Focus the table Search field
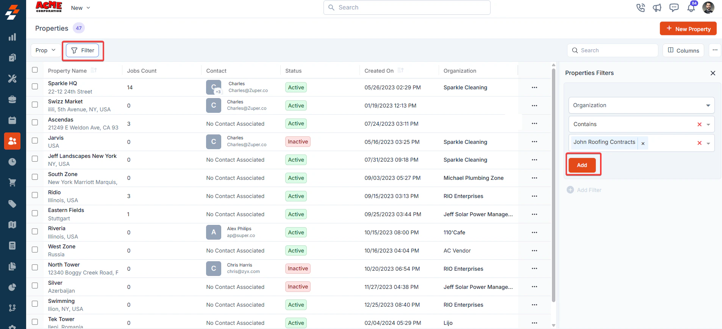This screenshot has width=722, height=329. click(613, 50)
